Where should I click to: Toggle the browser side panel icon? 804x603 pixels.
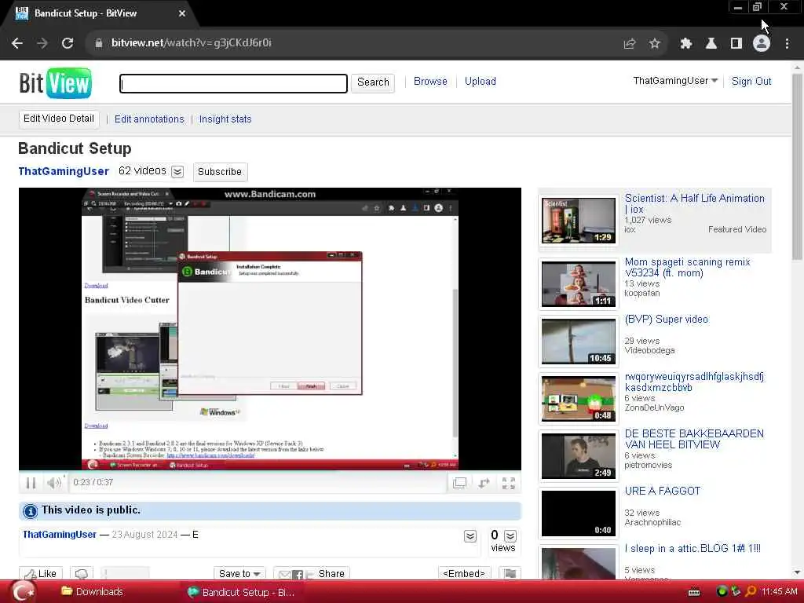click(736, 44)
